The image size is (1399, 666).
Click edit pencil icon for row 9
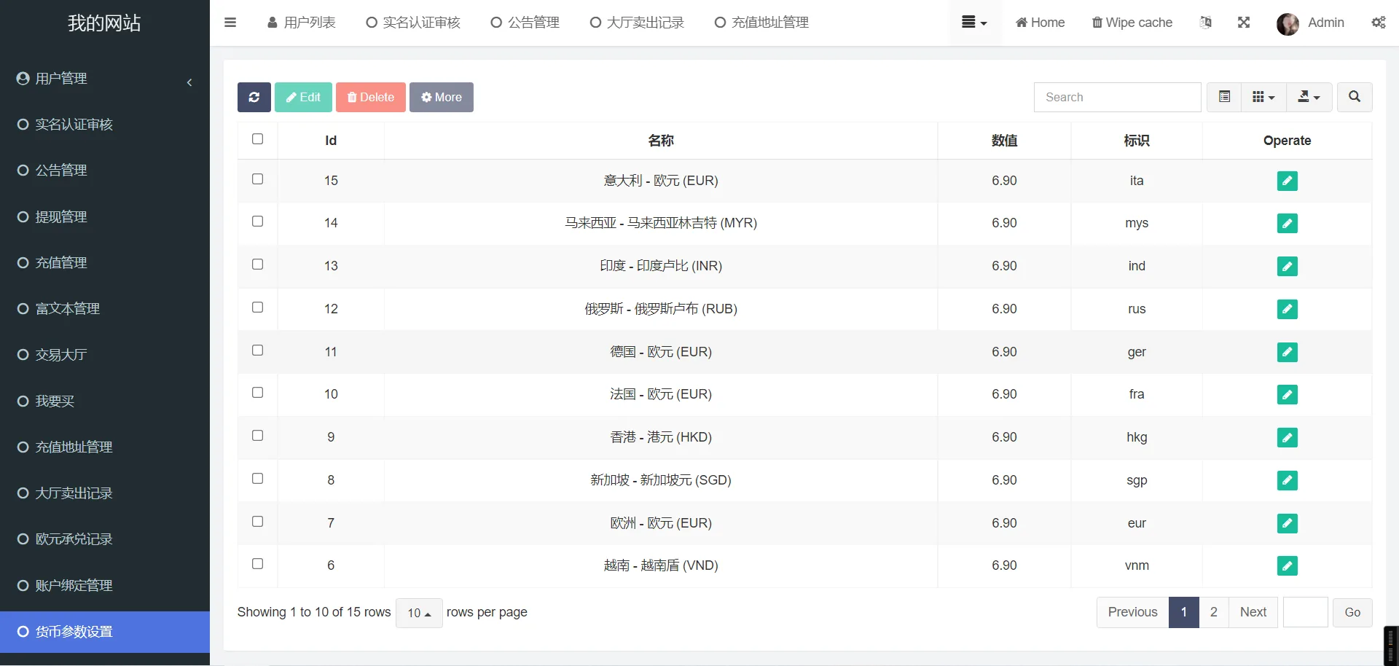pyautogui.click(x=1287, y=437)
